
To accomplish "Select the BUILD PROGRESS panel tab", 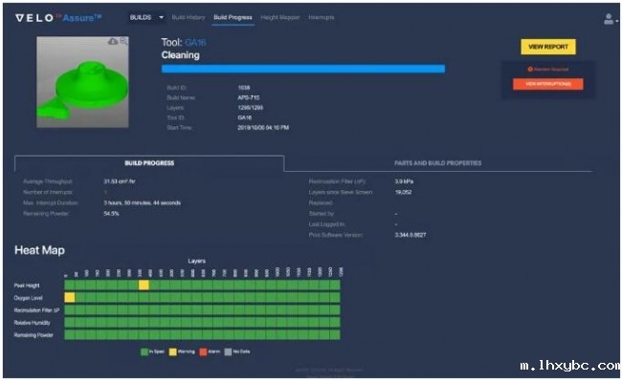I will (149, 163).
